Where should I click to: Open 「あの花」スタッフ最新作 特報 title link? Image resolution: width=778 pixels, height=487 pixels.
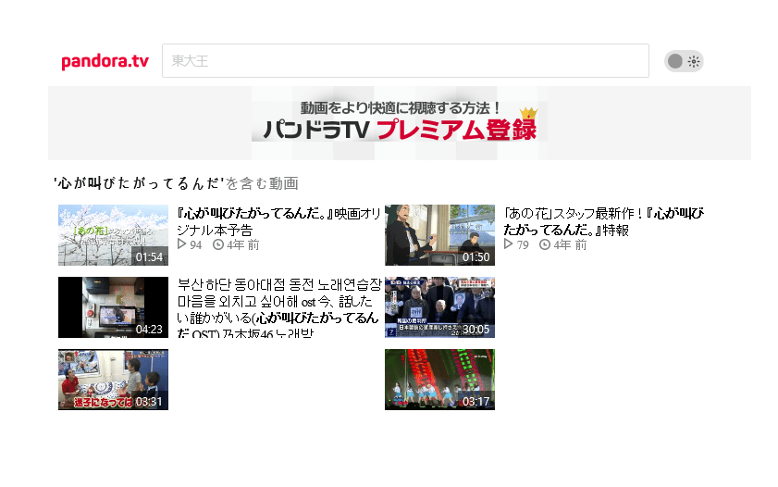603,221
